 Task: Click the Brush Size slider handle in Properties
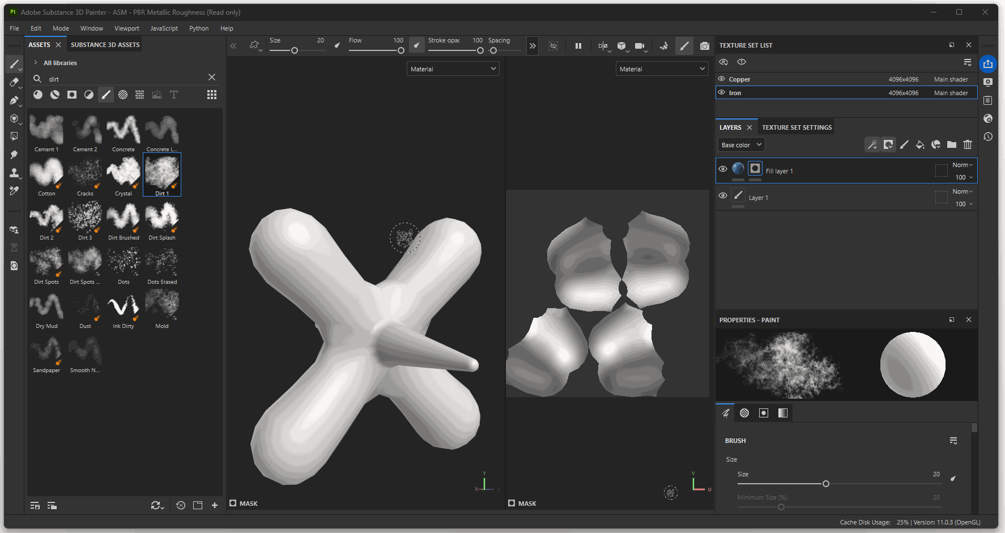coord(826,484)
